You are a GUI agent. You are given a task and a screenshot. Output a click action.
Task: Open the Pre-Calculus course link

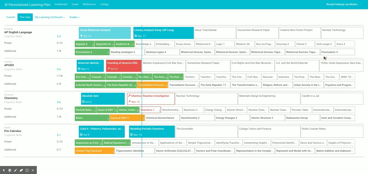click(x=13, y=131)
